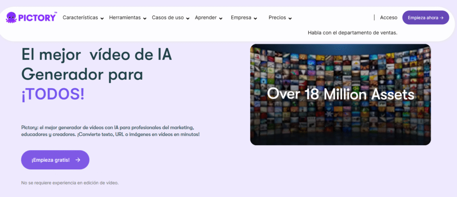The width and height of the screenshot is (457, 197).
Task: Expand the Características dropdown chevron
Action: point(102,18)
